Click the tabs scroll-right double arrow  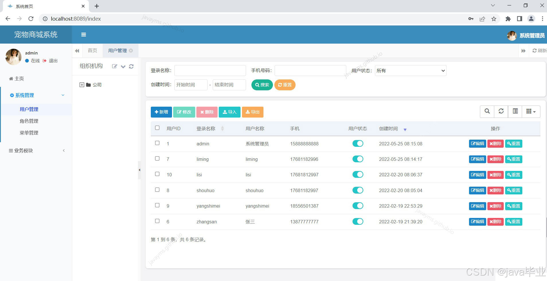click(523, 51)
